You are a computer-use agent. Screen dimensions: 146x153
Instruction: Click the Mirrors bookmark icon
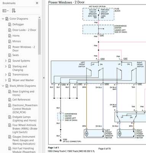(10, 41)
